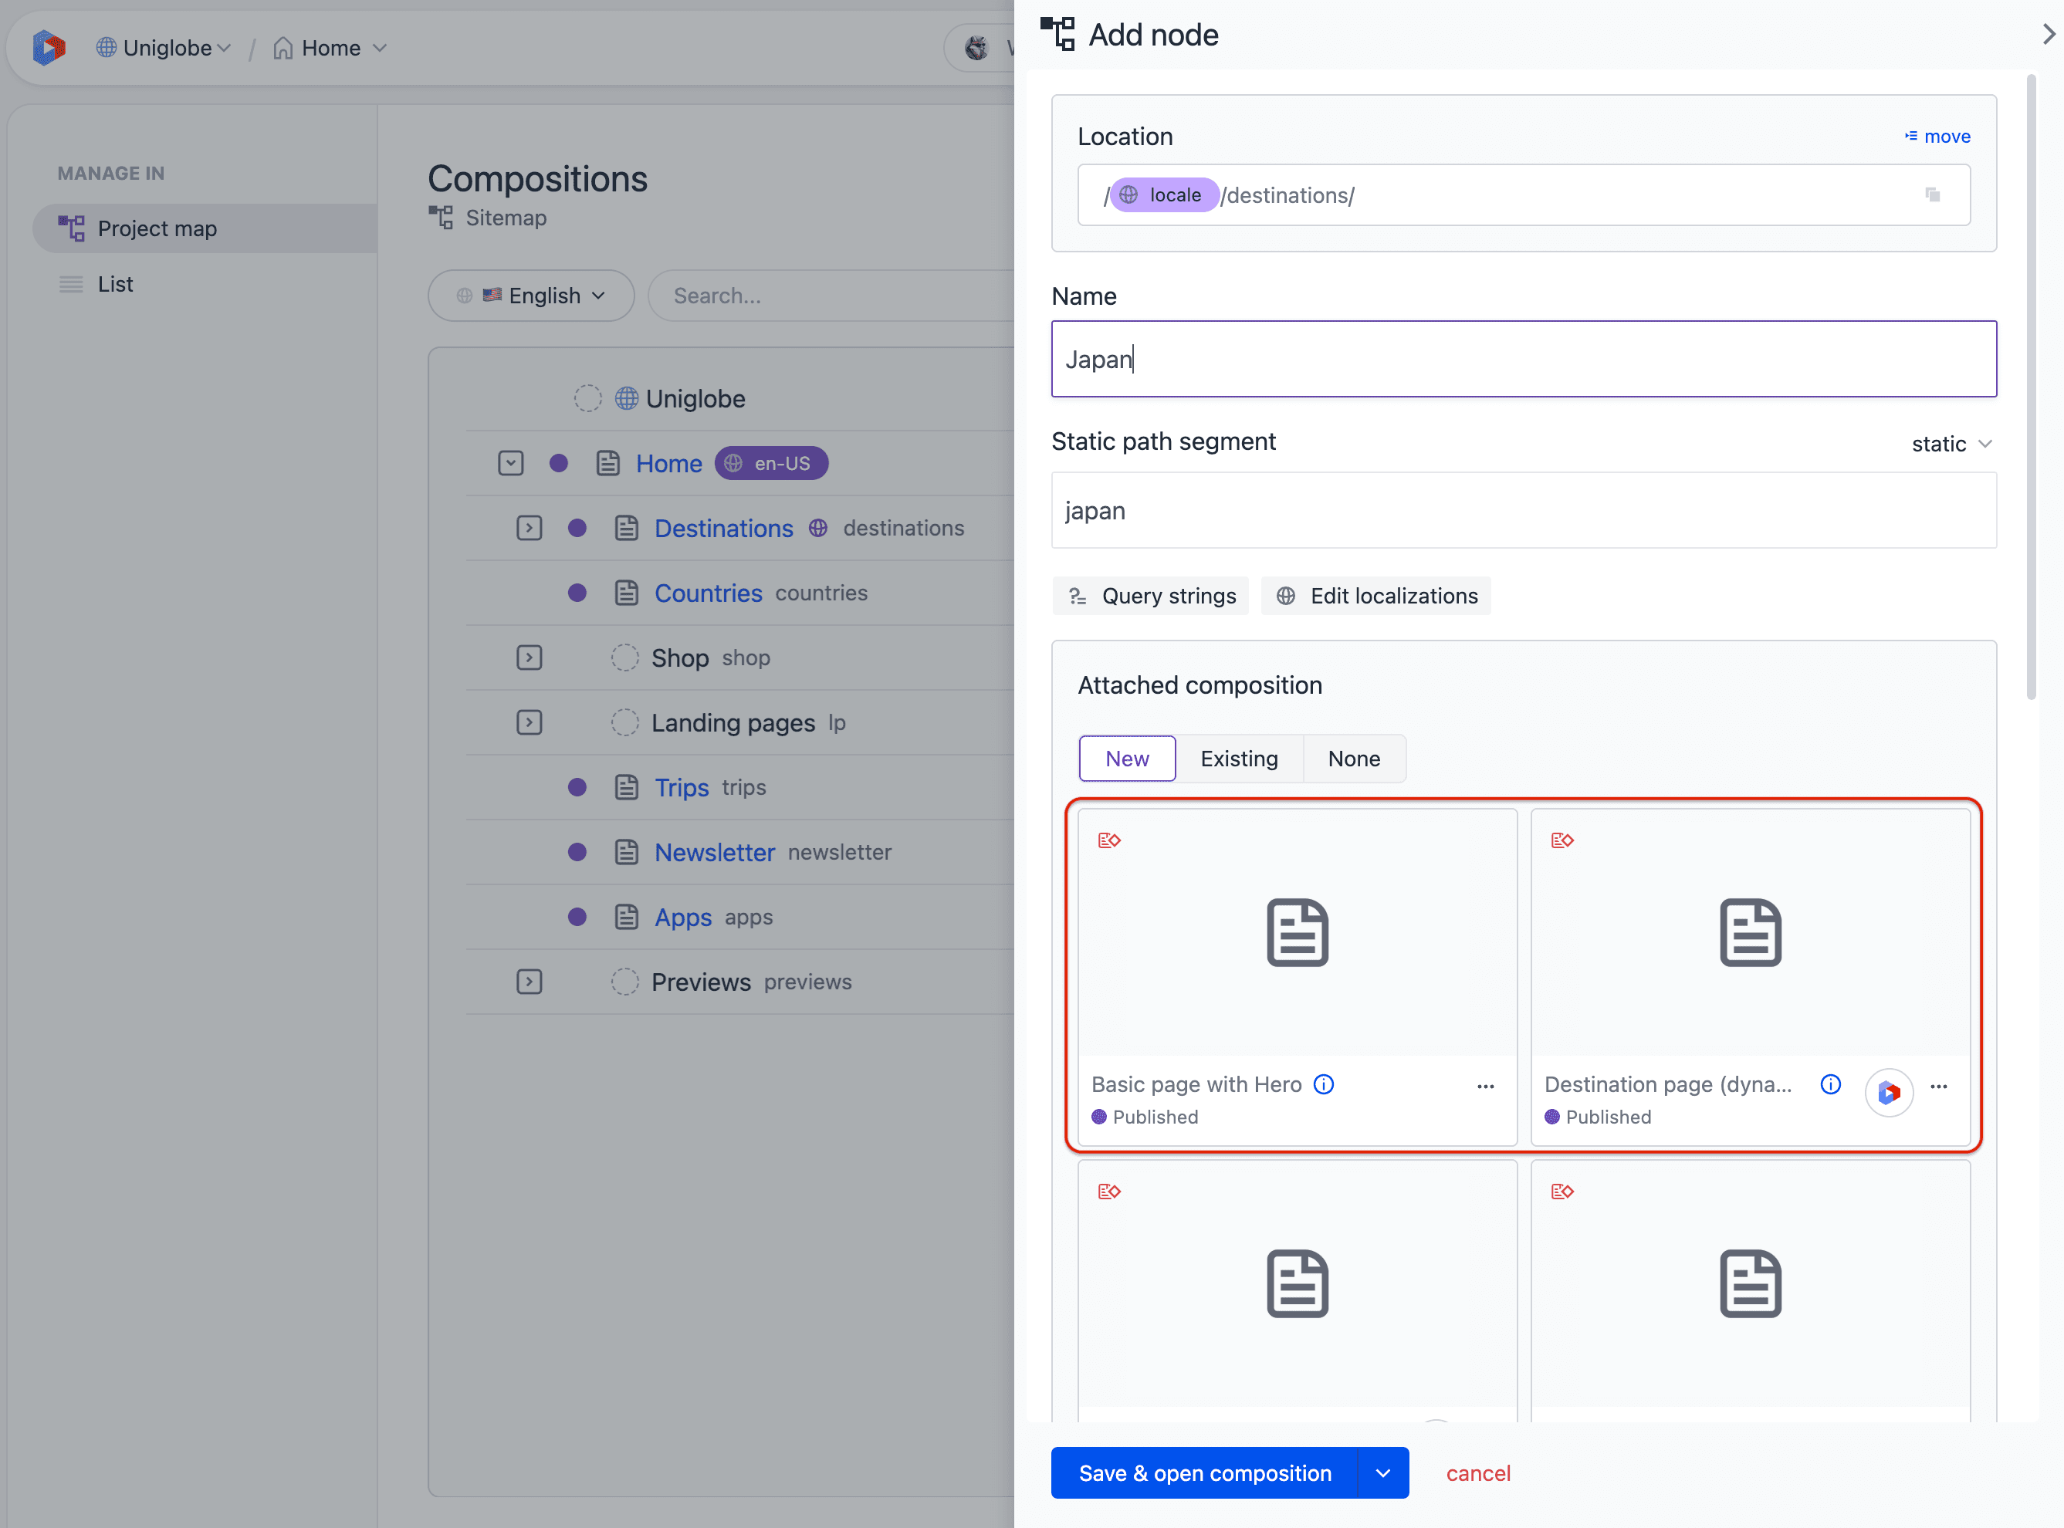Open the English language dropdown

531,296
